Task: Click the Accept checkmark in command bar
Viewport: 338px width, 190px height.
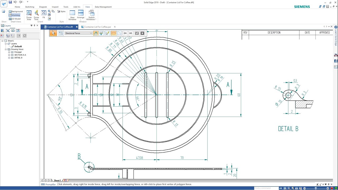Action: (x=137, y=33)
